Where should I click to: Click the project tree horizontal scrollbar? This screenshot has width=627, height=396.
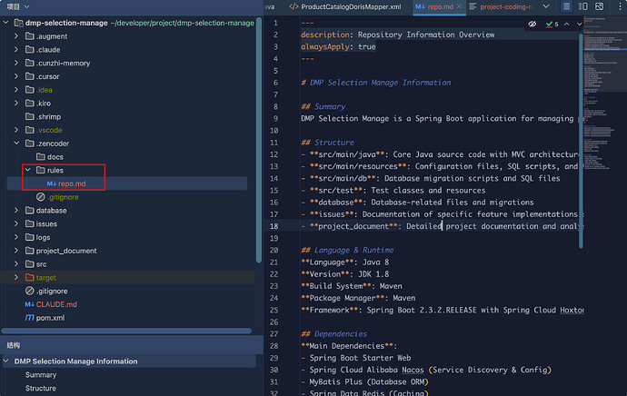[x=126, y=331]
